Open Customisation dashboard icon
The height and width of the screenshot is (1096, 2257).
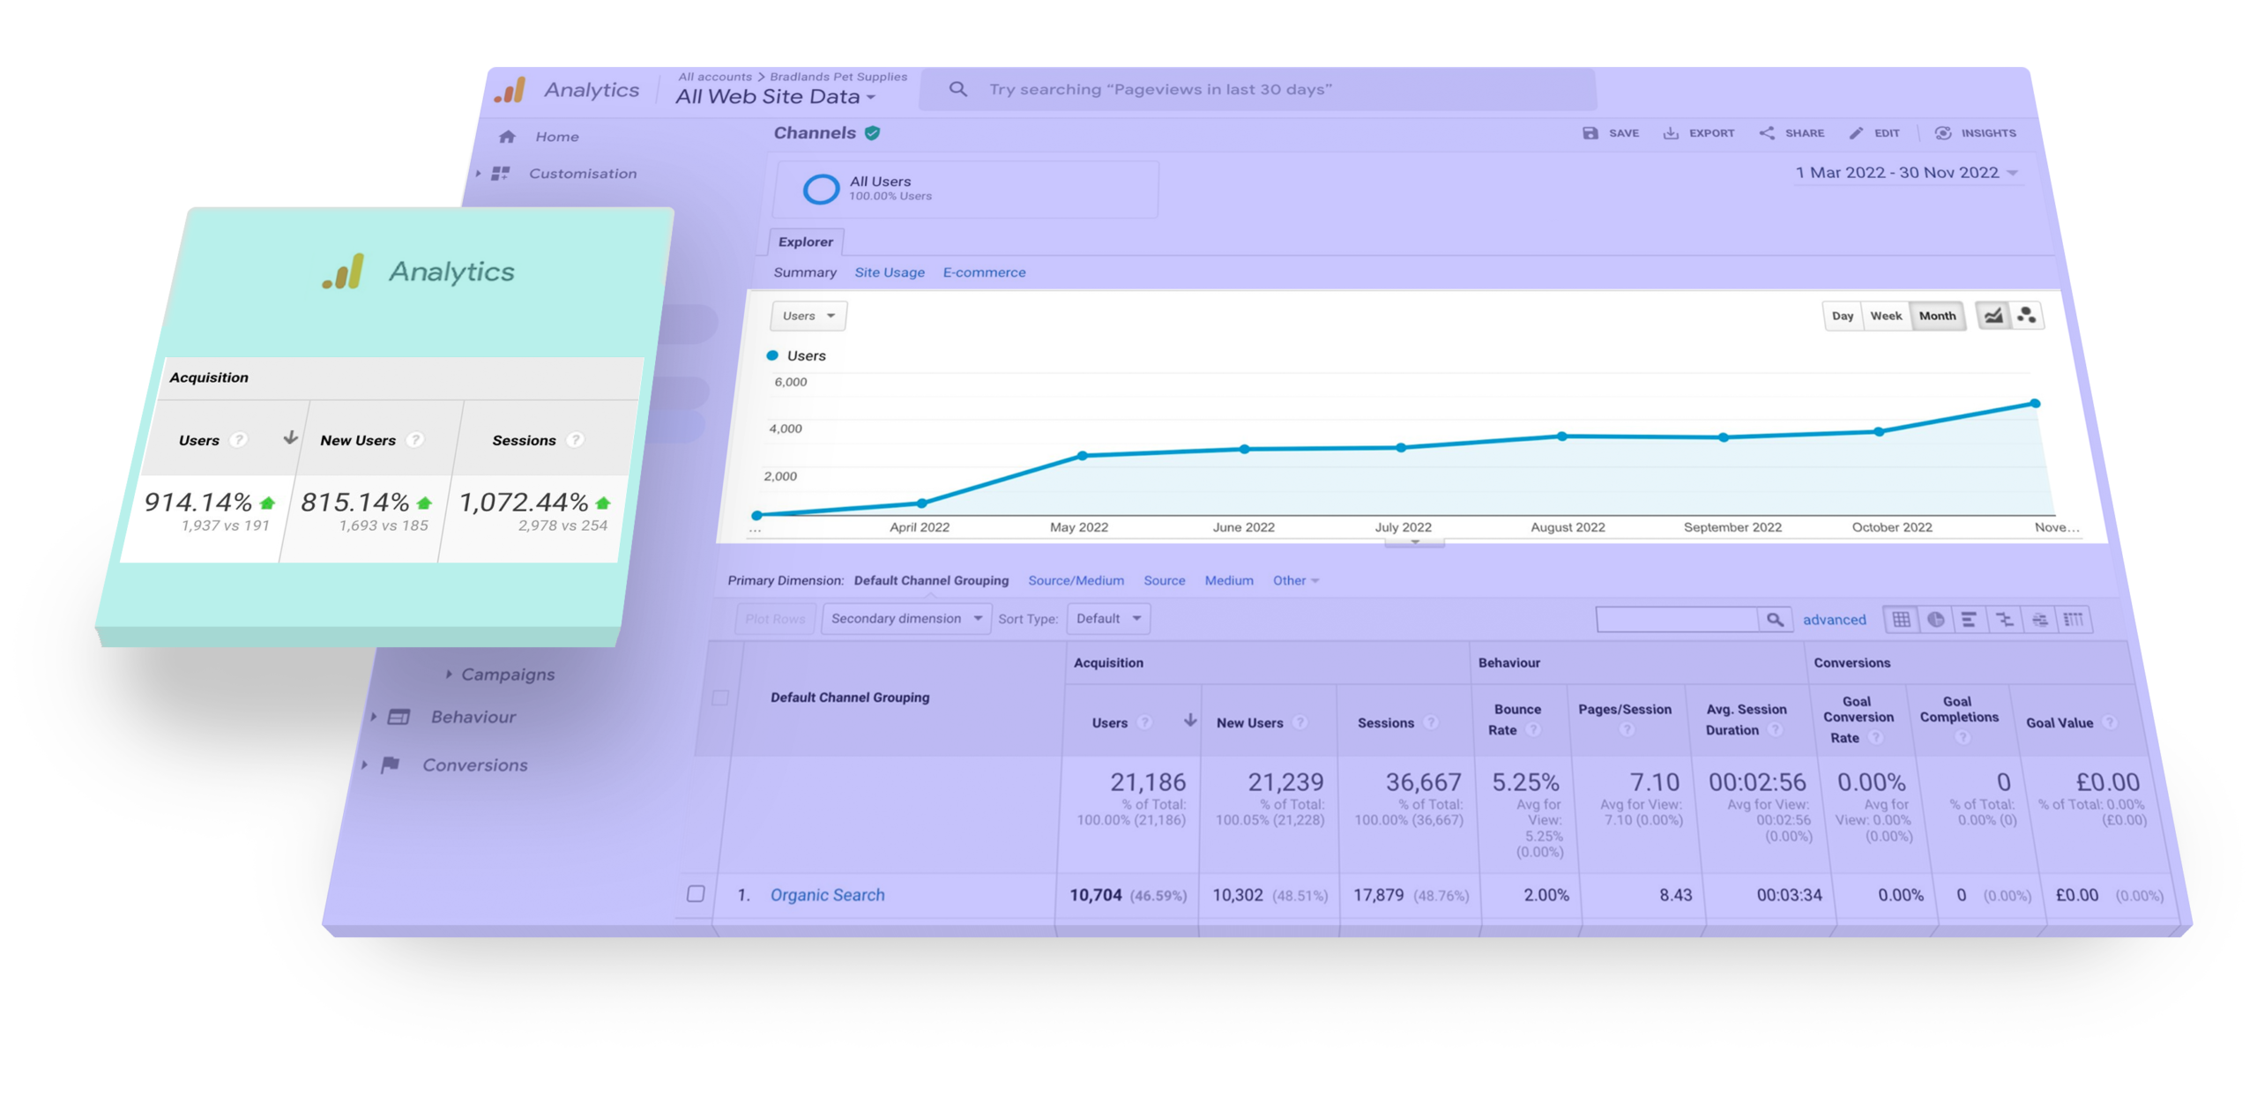tap(500, 174)
